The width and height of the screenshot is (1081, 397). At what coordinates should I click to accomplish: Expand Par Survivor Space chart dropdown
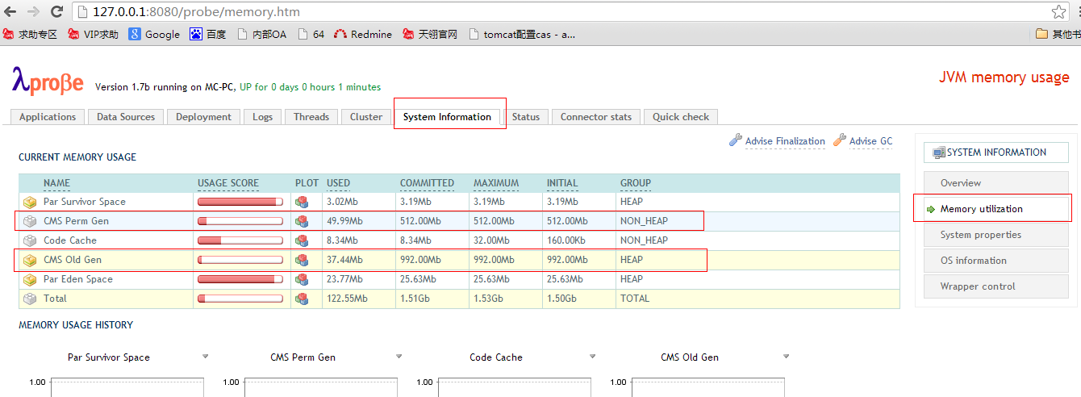(x=205, y=357)
